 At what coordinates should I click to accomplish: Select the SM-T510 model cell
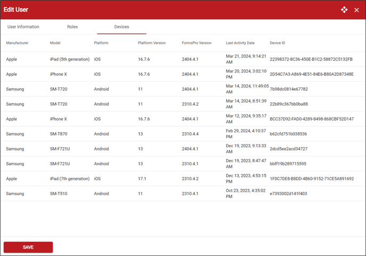coord(59,193)
